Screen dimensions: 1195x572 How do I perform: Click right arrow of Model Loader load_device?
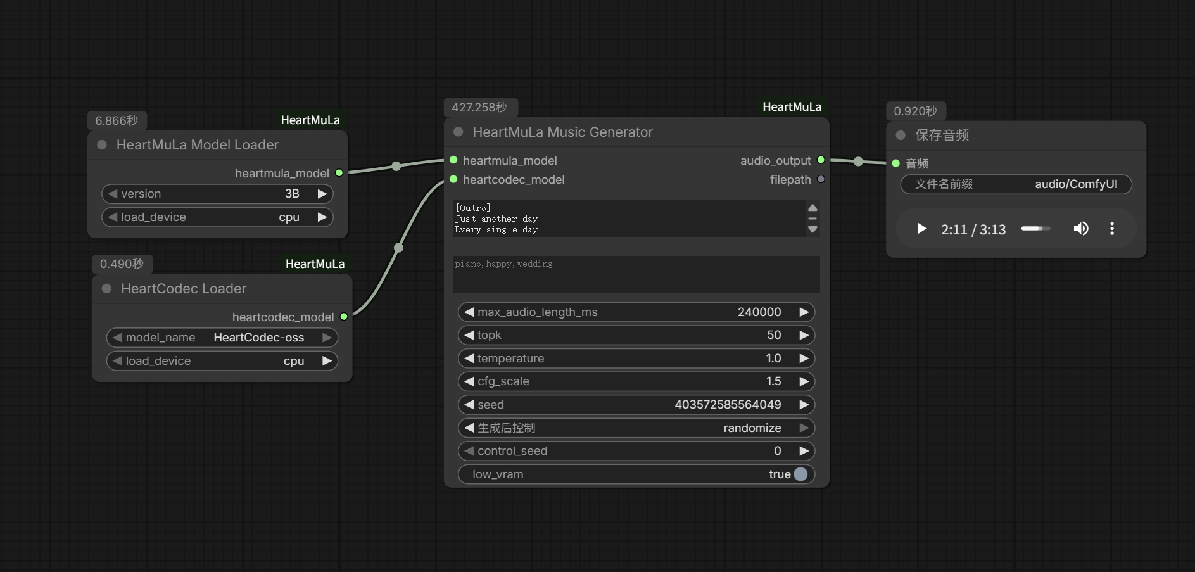(x=322, y=217)
